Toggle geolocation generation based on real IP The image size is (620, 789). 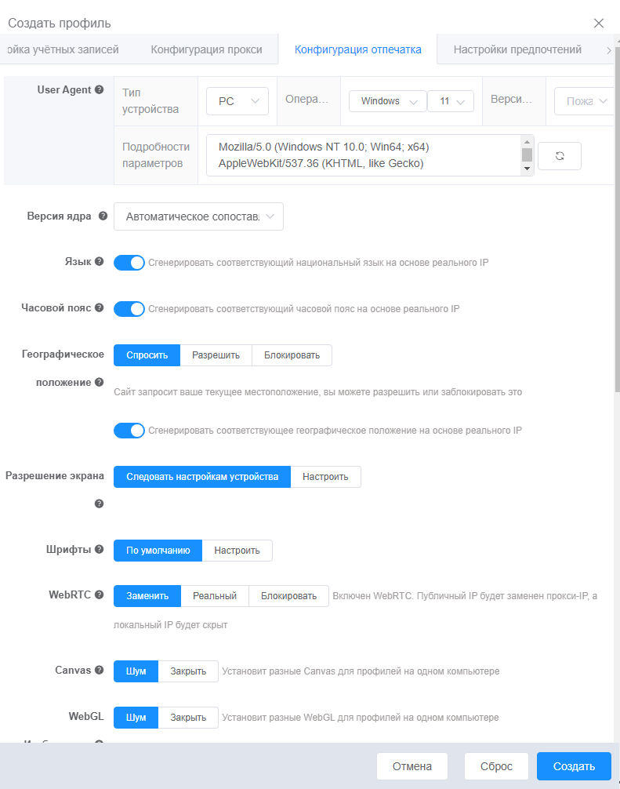[129, 431]
